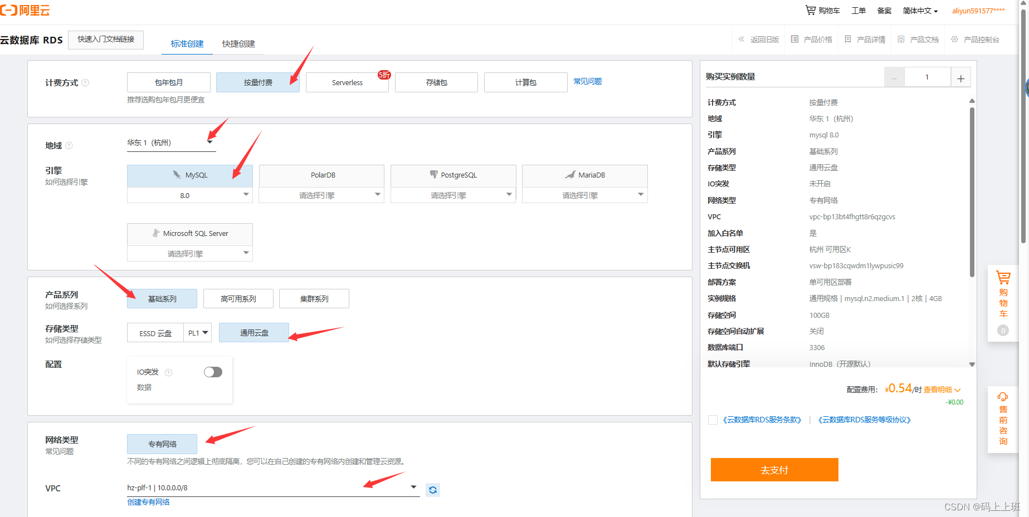Click quick start docs link button
Image resolution: width=1029 pixels, height=517 pixels.
click(x=106, y=40)
